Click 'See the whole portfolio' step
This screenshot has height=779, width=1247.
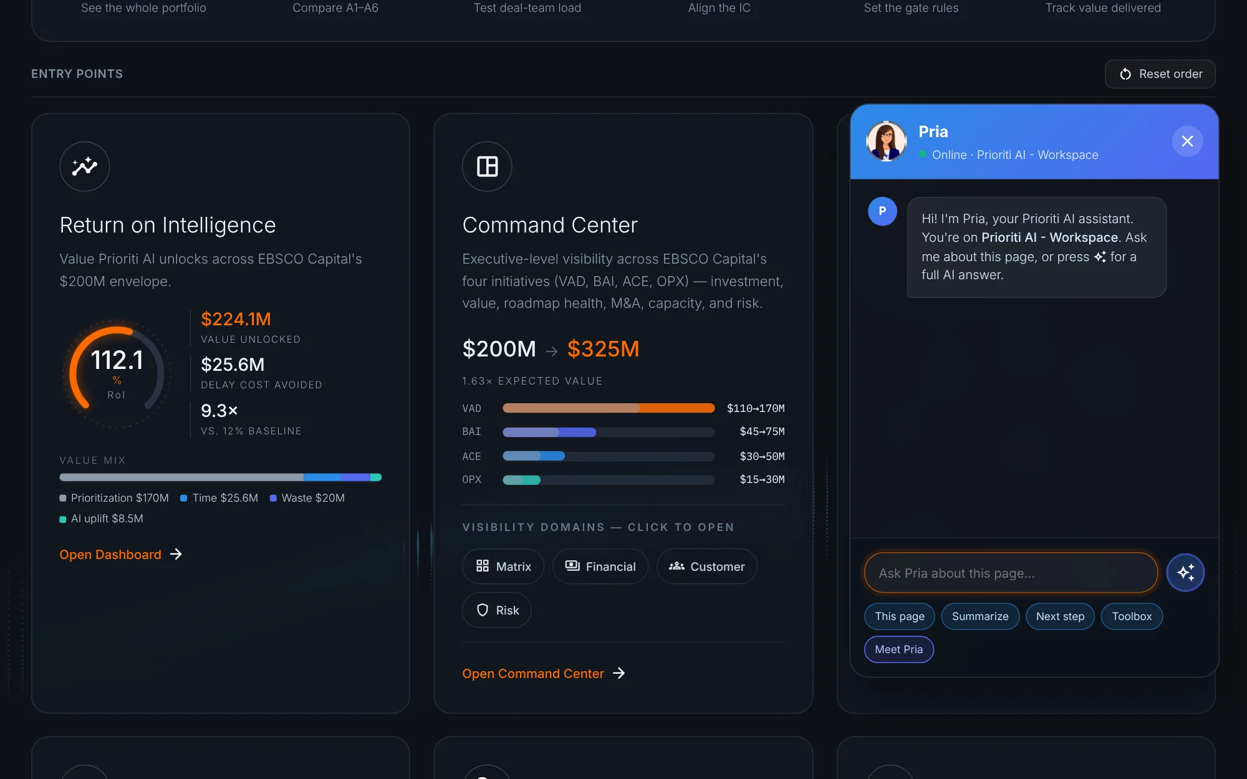143,8
